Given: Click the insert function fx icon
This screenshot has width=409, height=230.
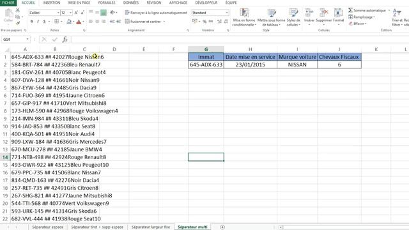Looking at the screenshot, I should 65,40.
